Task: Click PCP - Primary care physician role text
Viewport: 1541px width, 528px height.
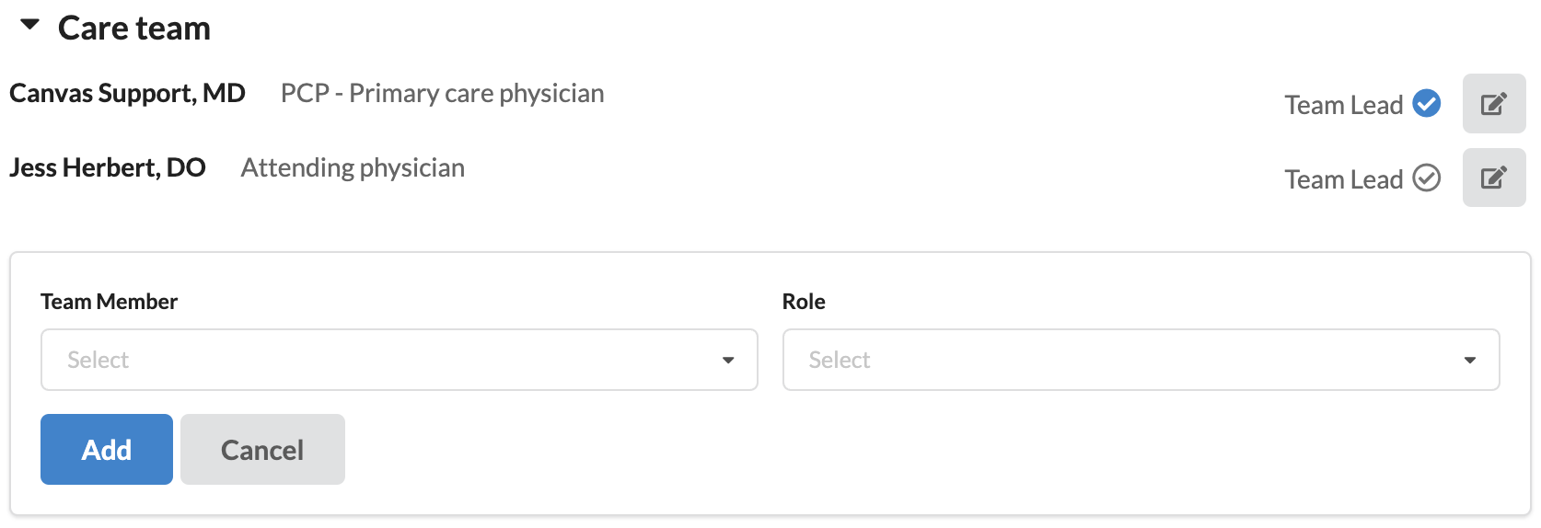Action: [x=442, y=93]
